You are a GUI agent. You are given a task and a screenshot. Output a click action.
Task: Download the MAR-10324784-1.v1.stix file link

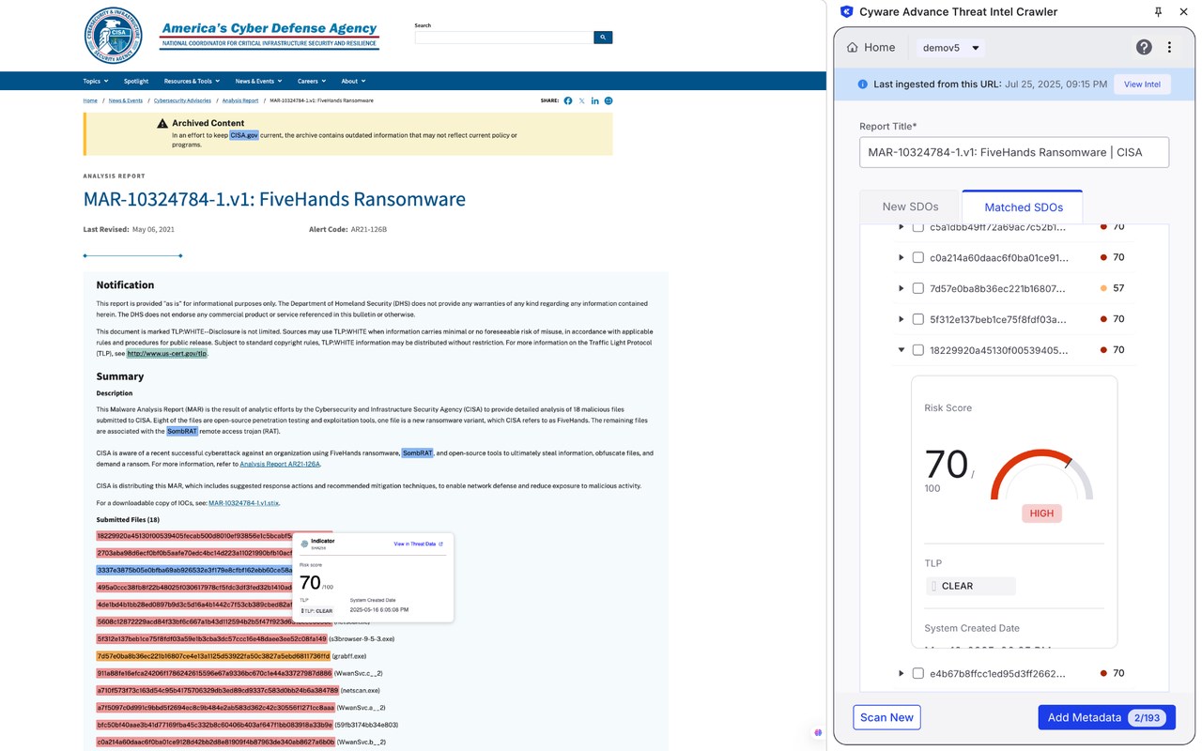pyautogui.click(x=243, y=503)
